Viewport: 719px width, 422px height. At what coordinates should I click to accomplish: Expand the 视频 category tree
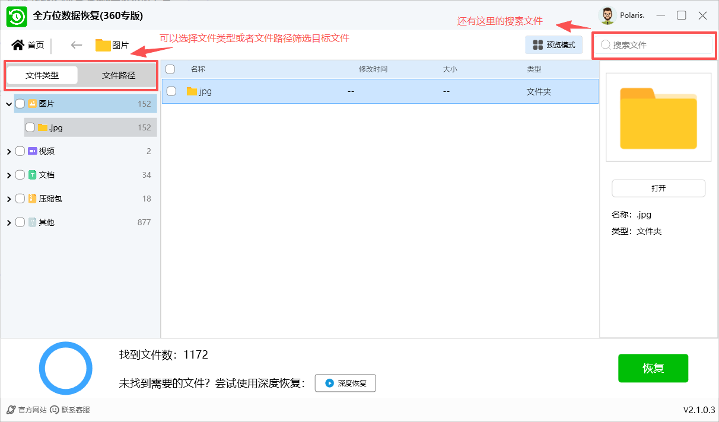pyautogui.click(x=9, y=151)
